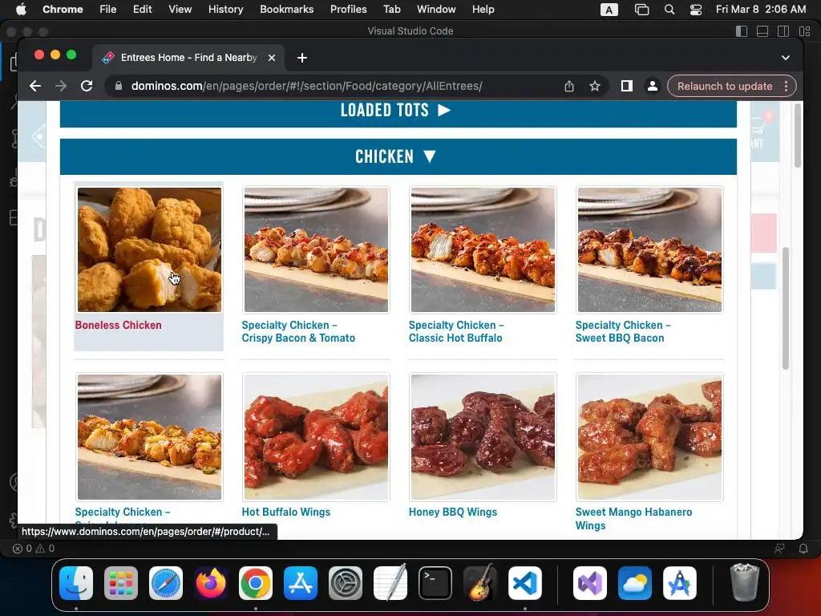821x616 pixels.
Task: Click the Boneless Chicken link
Action: [119, 325]
